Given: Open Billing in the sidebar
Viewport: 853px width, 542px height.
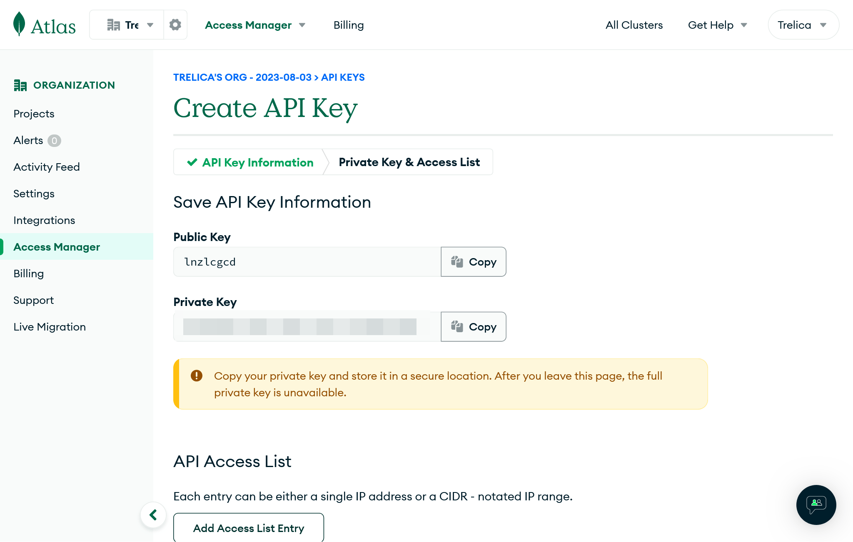Looking at the screenshot, I should pos(28,273).
